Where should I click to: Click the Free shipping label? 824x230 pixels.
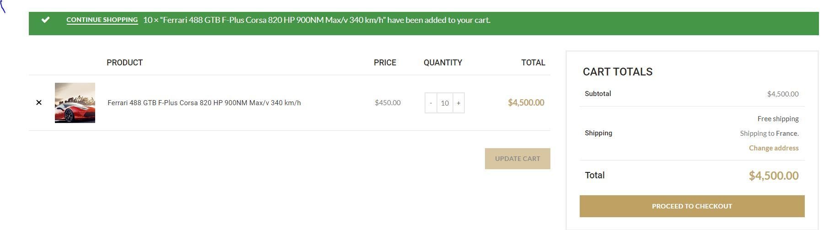pos(778,119)
